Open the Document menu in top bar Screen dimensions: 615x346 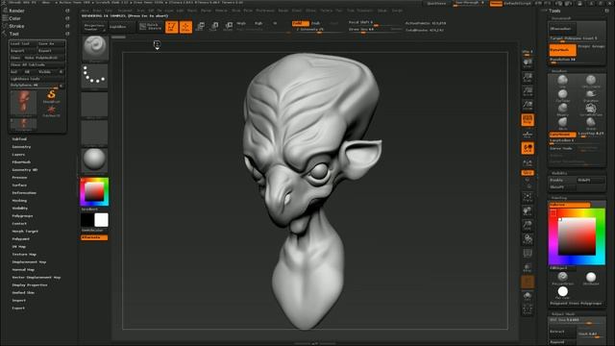coord(125,11)
